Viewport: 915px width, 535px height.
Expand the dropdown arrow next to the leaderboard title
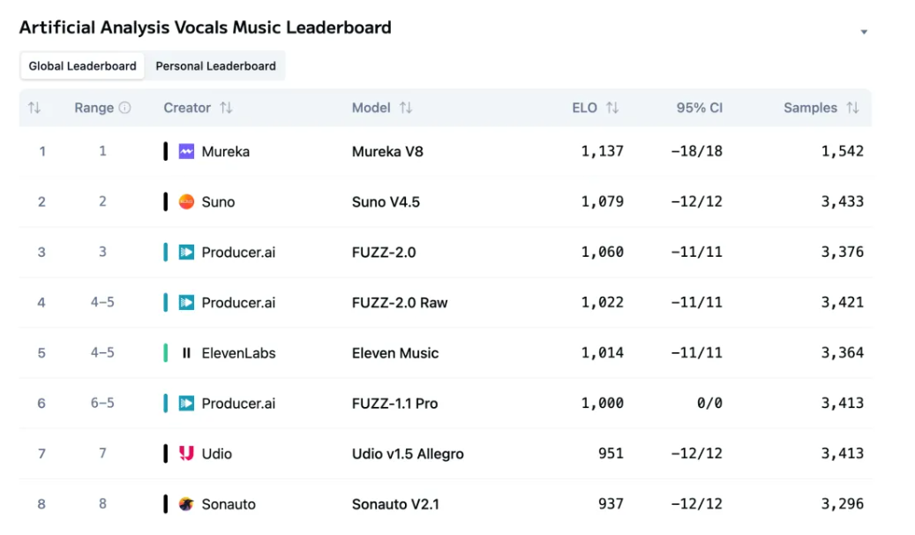(864, 32)
